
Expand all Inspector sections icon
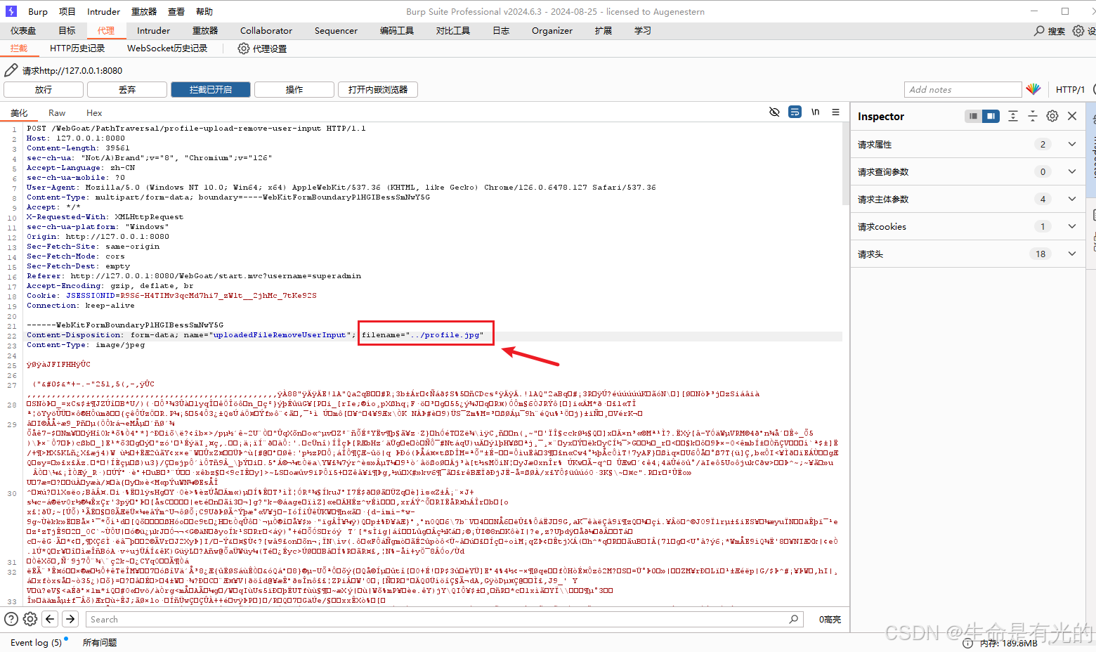[1012, 117]
